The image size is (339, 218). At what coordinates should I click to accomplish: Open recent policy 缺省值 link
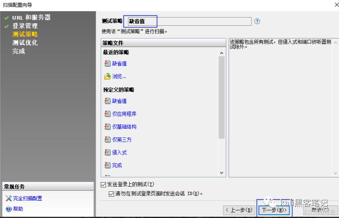tap(119, 64)
